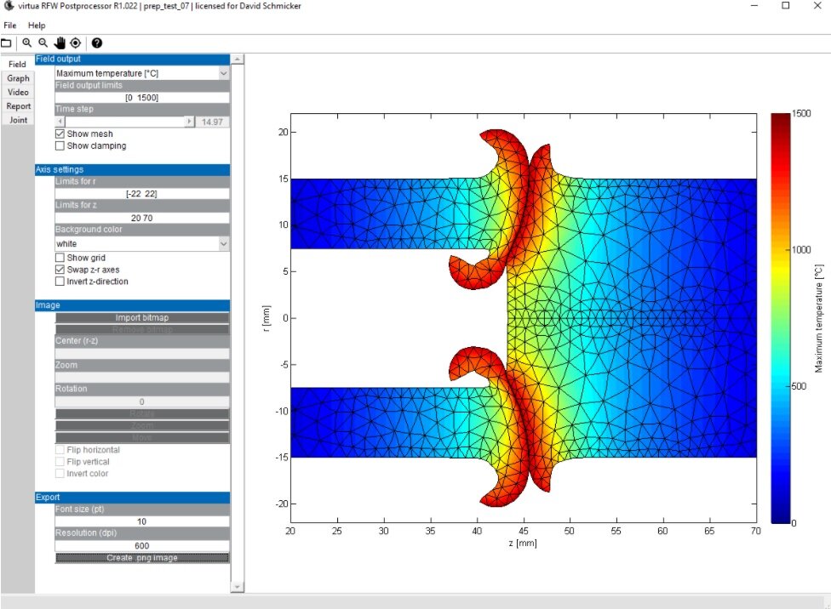
Task: Click the open folder toolbar icon
Action: click(x=6, y=43)
